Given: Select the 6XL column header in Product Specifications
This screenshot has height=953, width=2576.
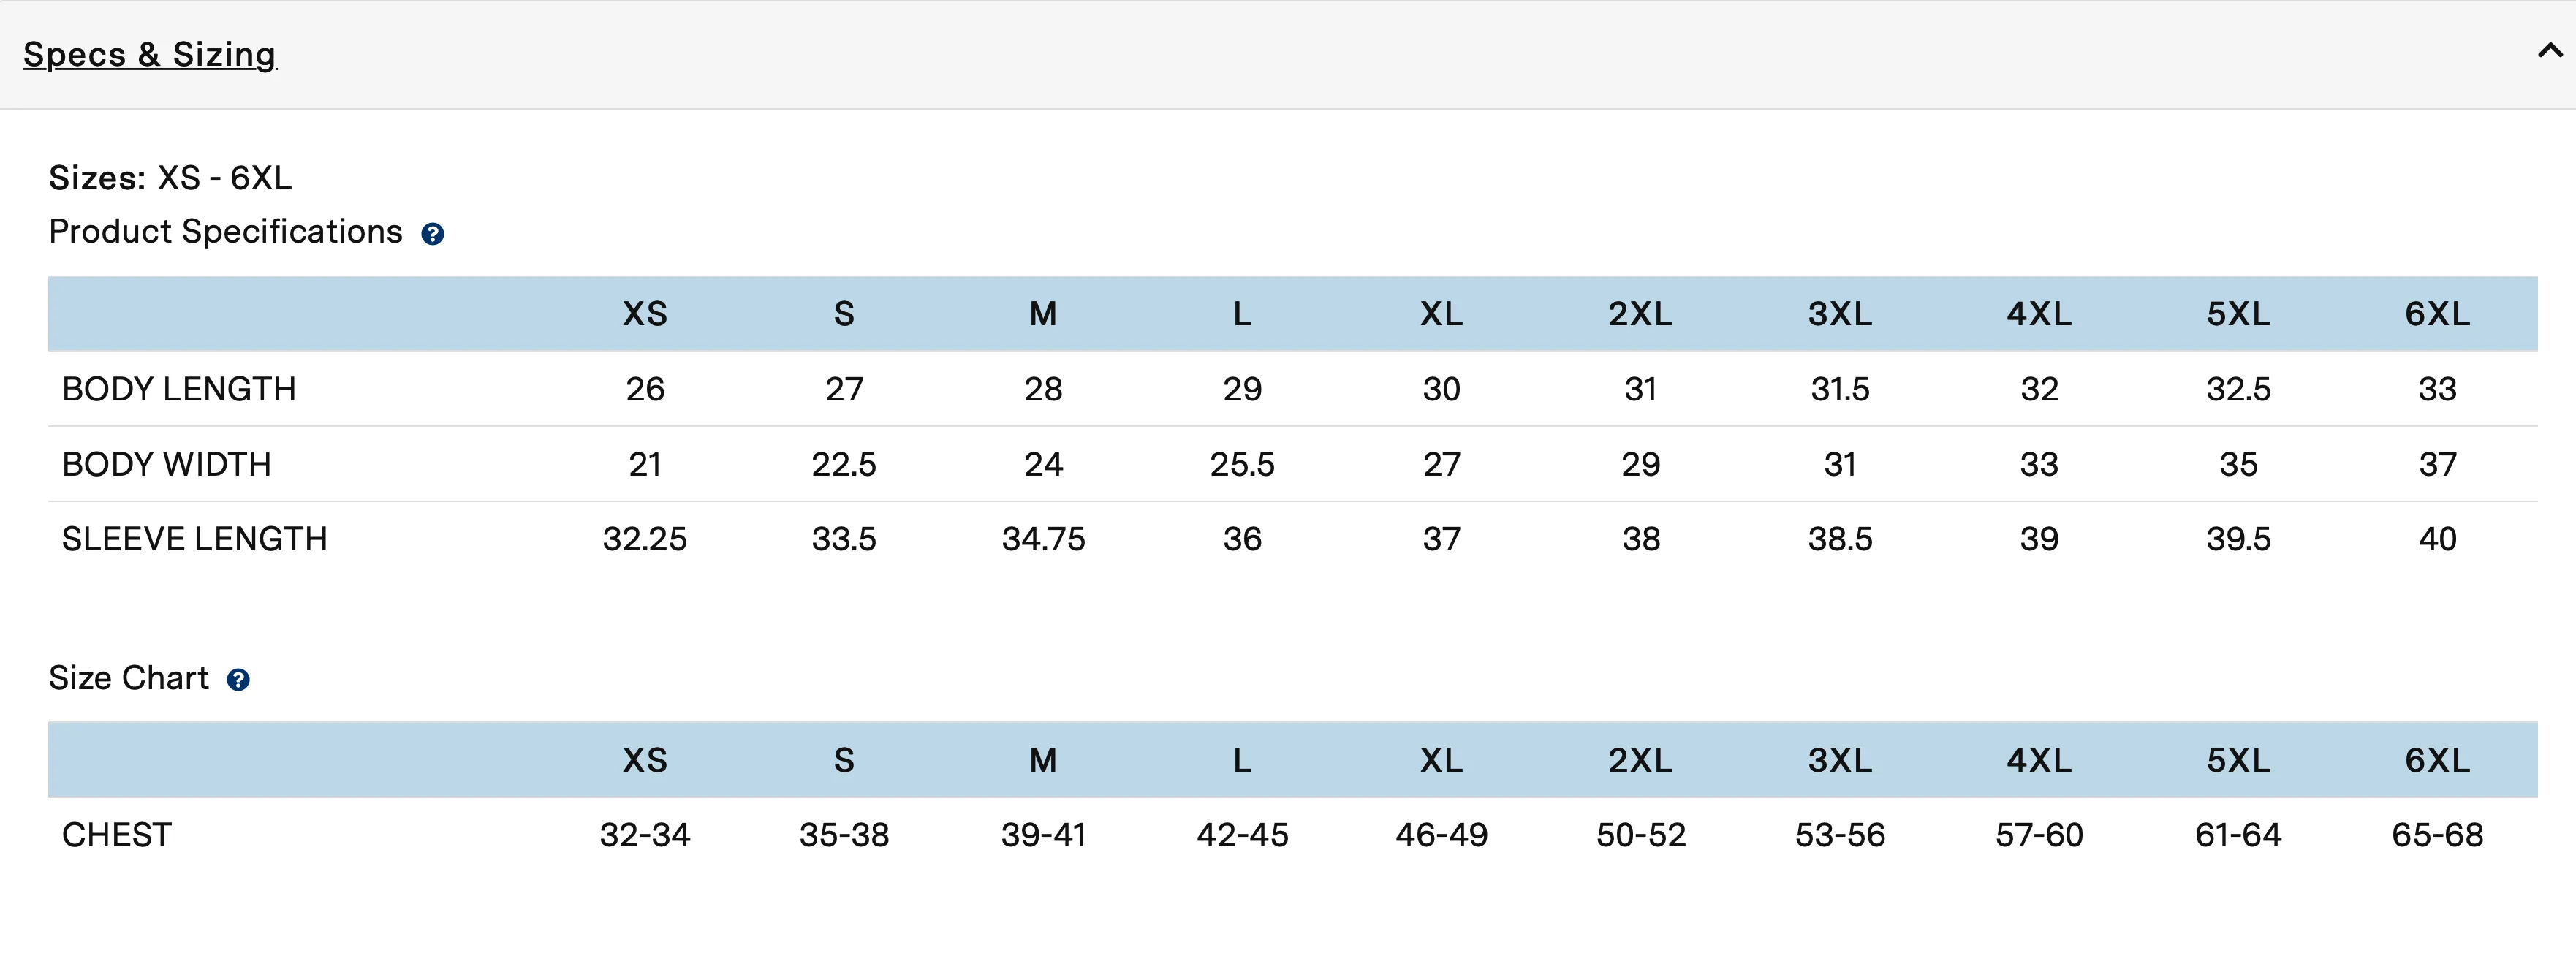Looking at the screenshot, I should coord(2437,314).
